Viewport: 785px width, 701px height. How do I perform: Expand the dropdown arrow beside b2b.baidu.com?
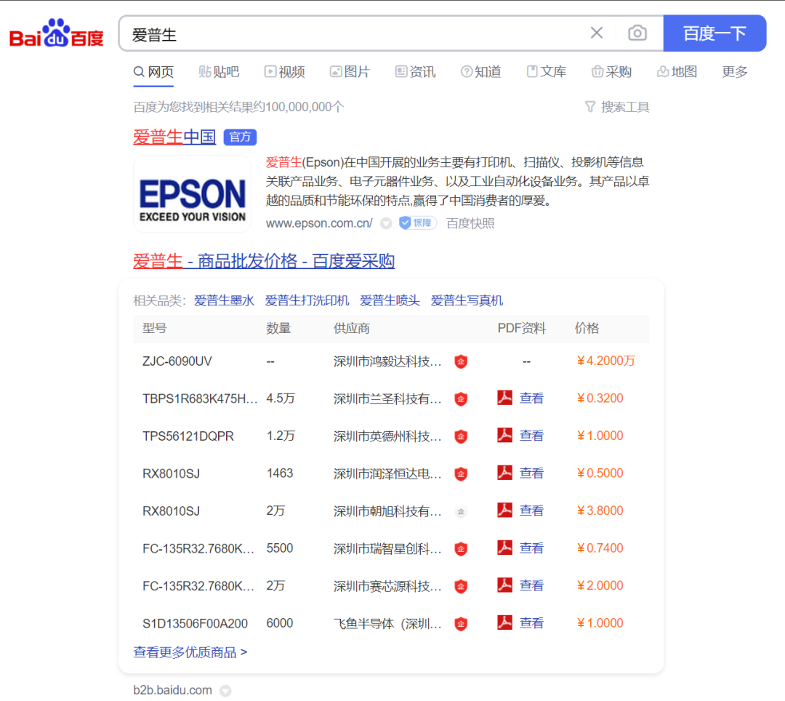[x=226, y=691]
